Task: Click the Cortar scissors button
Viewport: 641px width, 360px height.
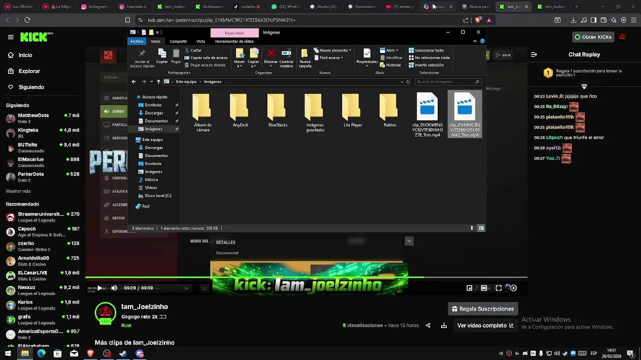Action: 193,50
